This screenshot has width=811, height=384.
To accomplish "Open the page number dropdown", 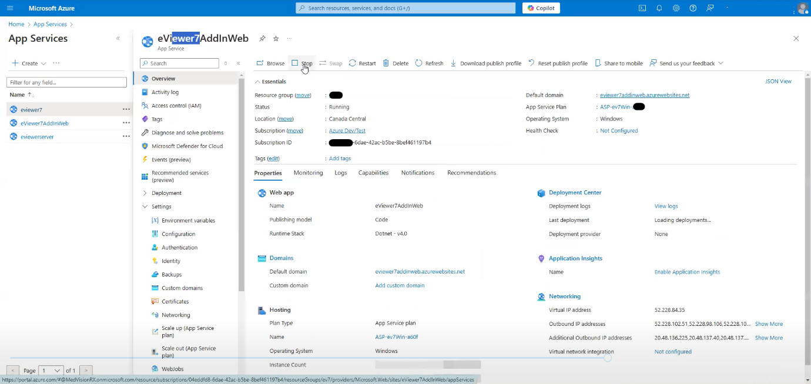I will 51,370.
